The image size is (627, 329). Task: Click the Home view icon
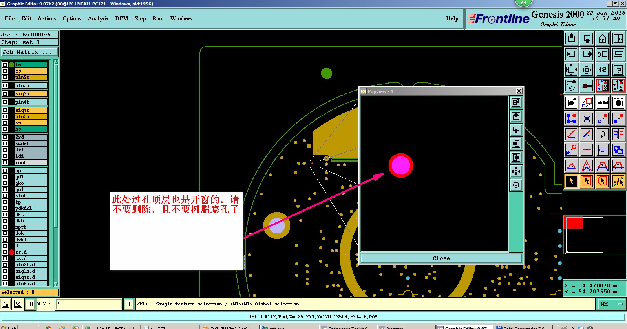[x=603, y=38]
